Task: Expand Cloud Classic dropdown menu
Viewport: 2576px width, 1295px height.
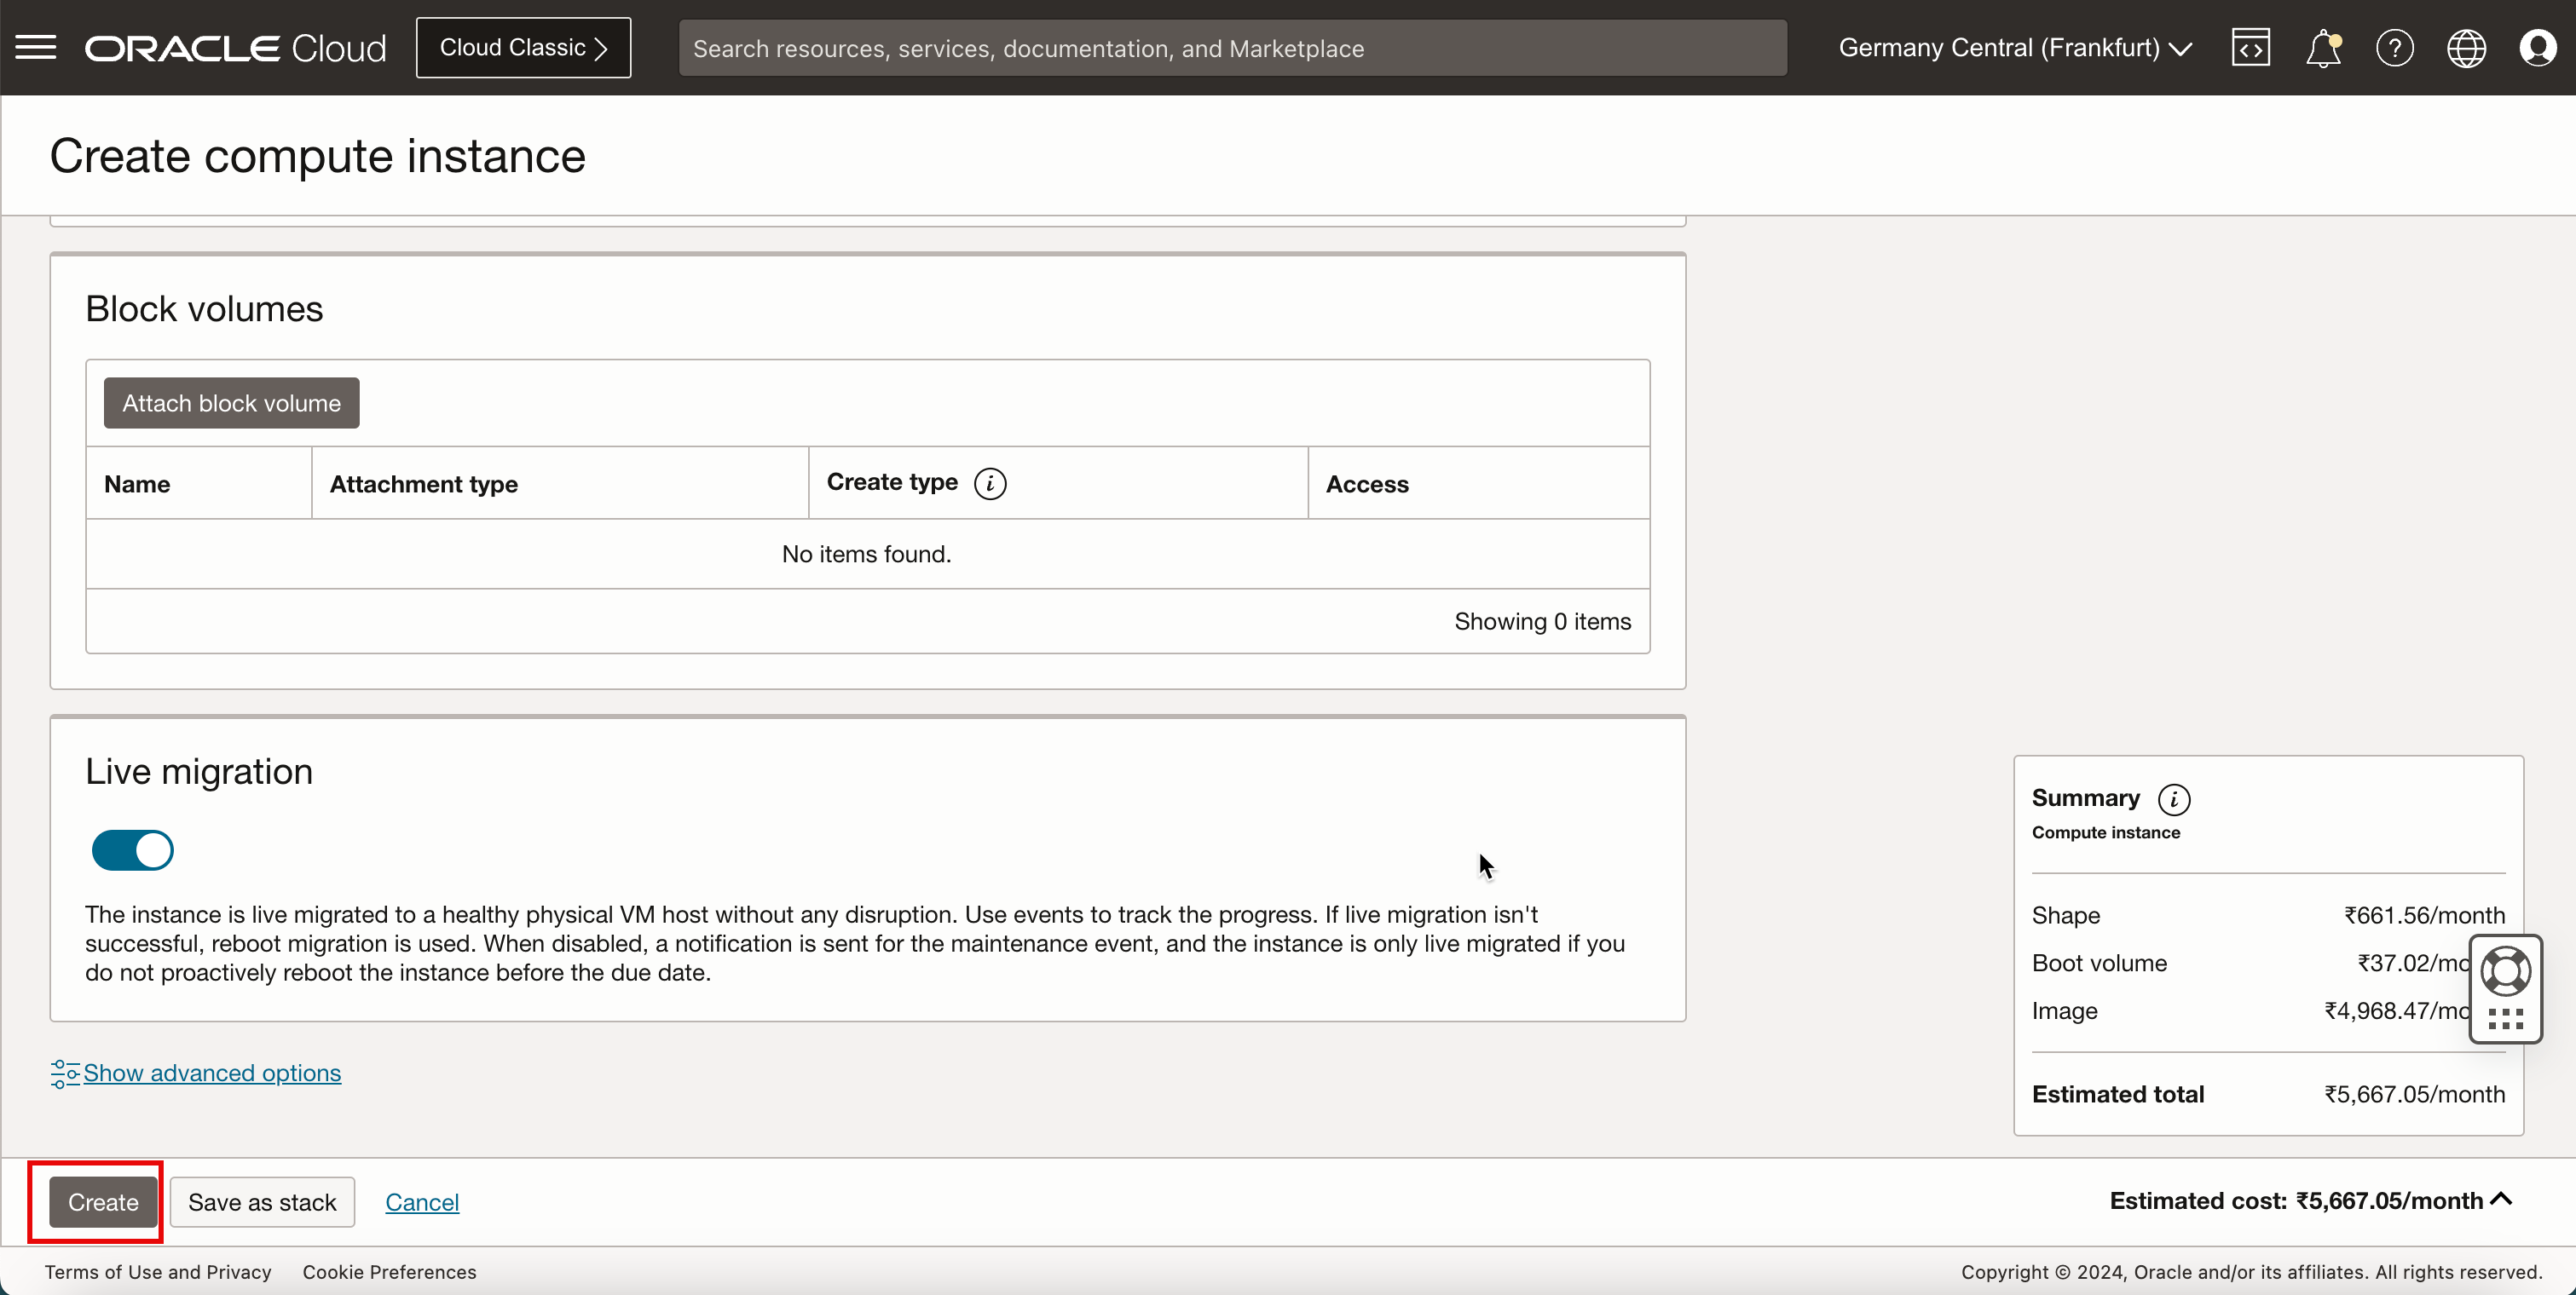Action: point(523,48)
